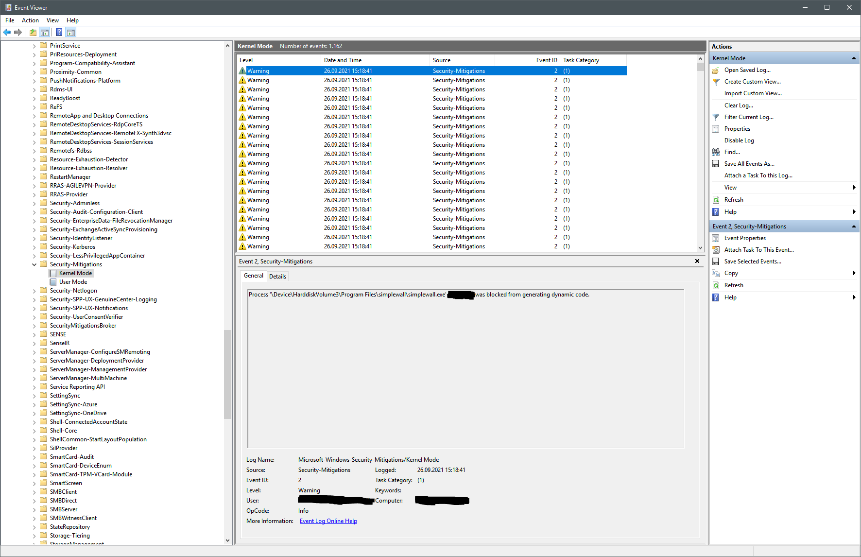Expand the Security-Kerberos tree node
The width and height of the screenshot is (861, 557).
[34, 246]
